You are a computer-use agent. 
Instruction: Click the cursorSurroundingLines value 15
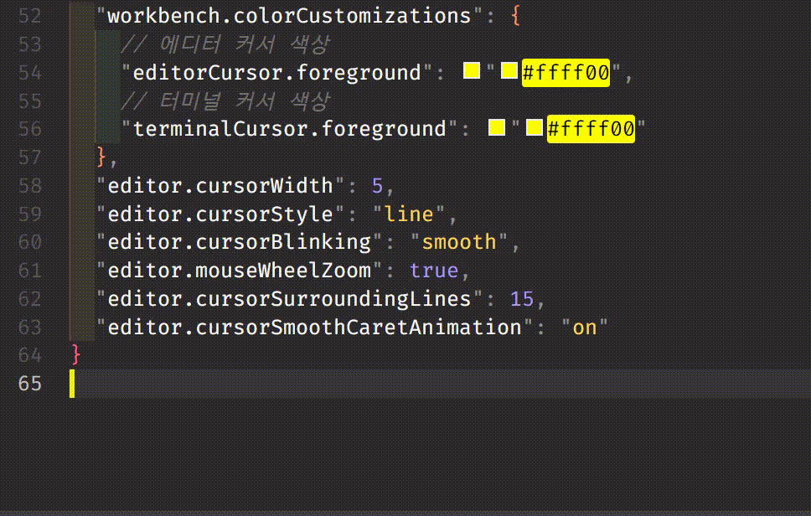tap(521, 299)
